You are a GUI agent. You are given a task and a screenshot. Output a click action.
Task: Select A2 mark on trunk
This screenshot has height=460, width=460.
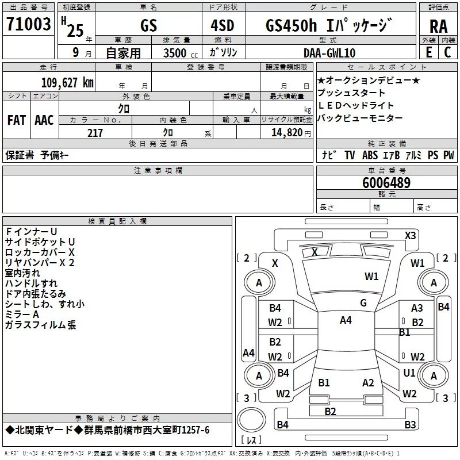coord(368,383)
